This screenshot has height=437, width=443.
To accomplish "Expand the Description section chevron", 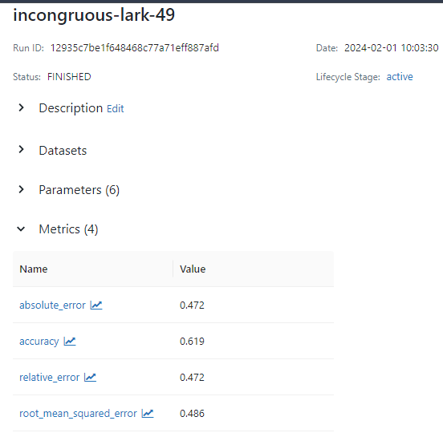I will (21, 107).
